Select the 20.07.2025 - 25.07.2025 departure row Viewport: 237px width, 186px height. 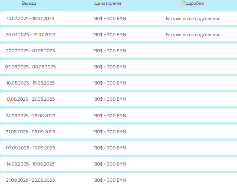pyautogui.click(x=118, y=34)
